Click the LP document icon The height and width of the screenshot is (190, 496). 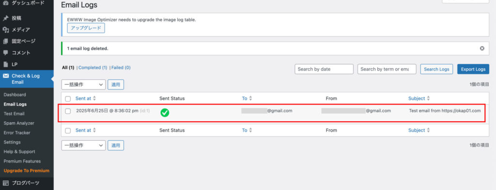(5, 64)
